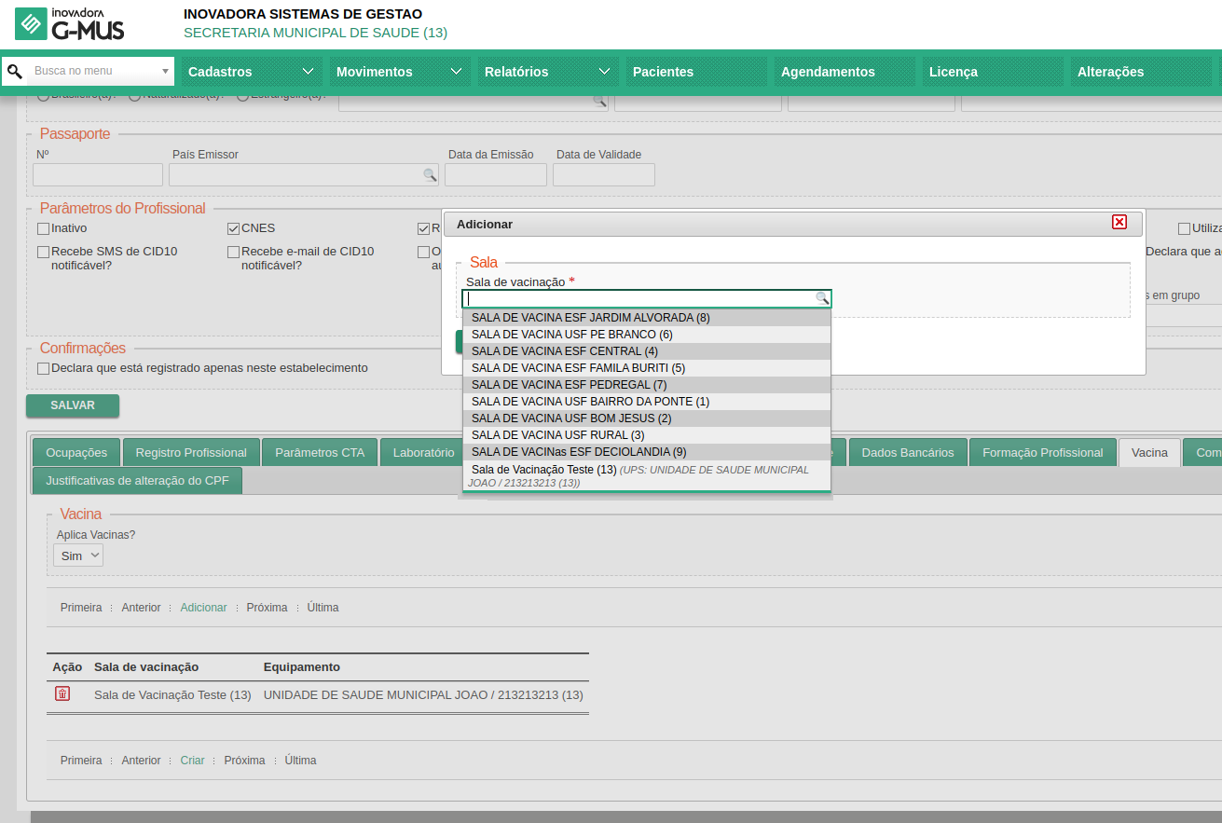Click Primeira in the pager containing Adicionar

pyautogui.click(x=81, y=608)
